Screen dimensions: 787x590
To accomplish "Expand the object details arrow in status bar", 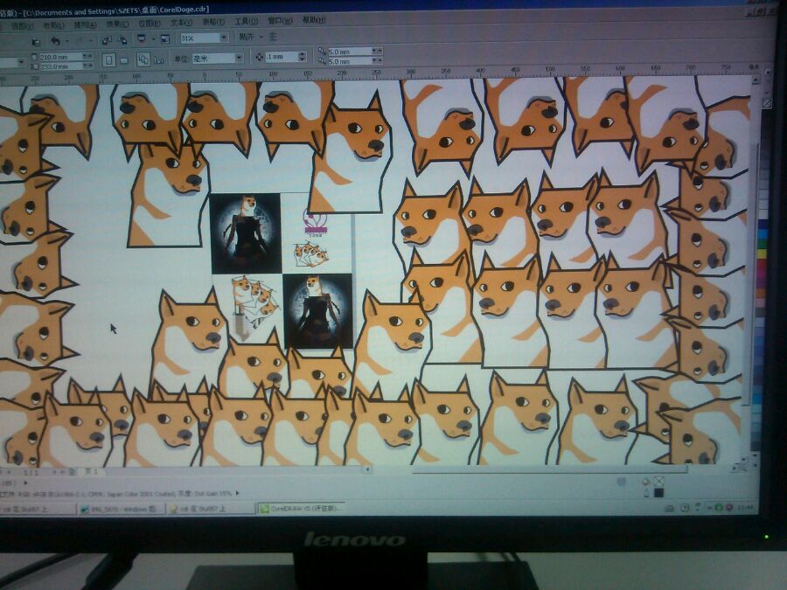I will coord(25,482).
